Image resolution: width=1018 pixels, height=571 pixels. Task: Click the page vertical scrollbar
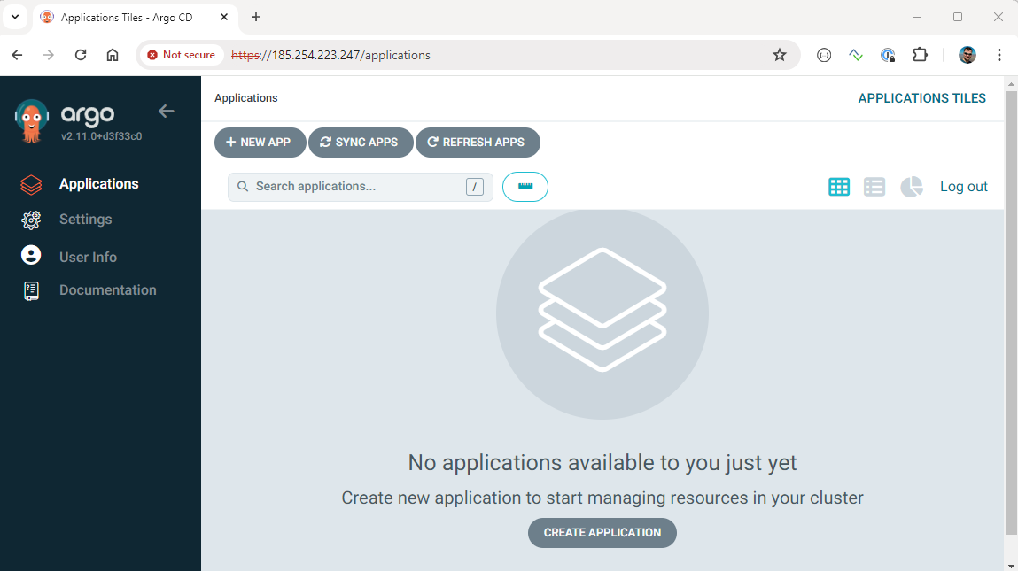click(x=1011, y=310)
